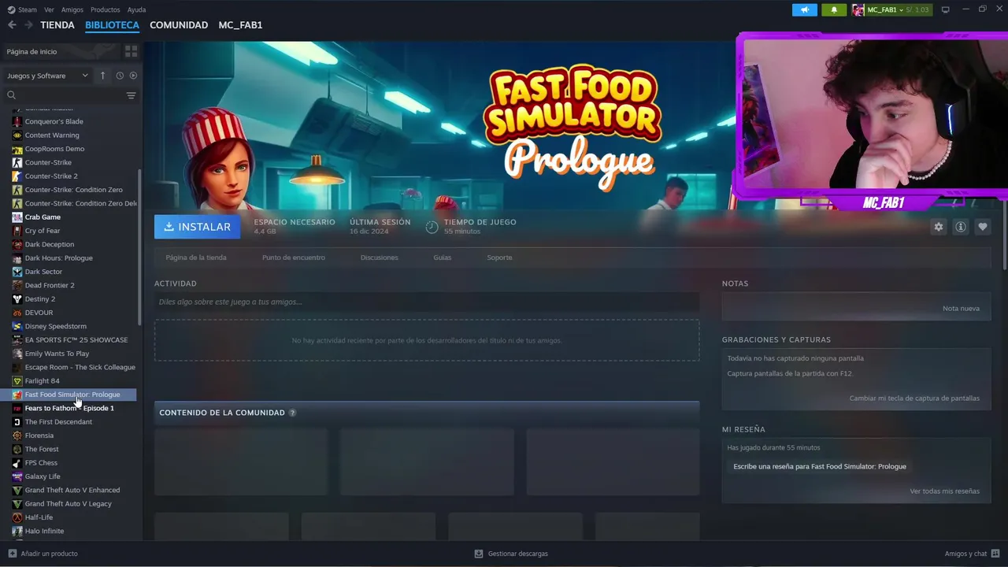
Task: Select Disney Speedstorm in library list
Action: click(x=56, y=326)
